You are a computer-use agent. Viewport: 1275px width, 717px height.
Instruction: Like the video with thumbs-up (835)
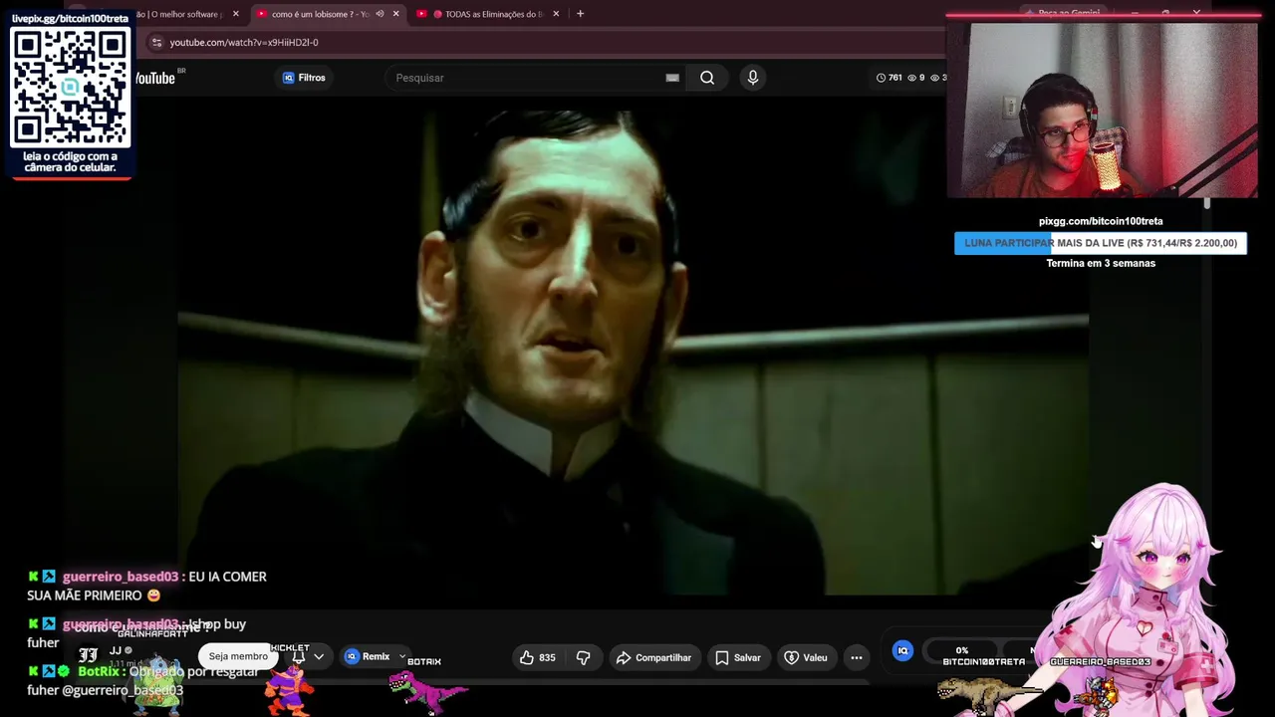click(537, 657)
